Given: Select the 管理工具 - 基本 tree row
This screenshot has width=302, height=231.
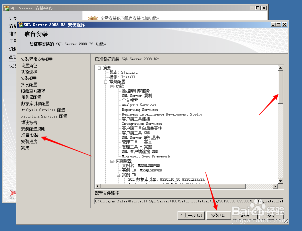Looking at the screenshot, I should click(x=137, y=142).
